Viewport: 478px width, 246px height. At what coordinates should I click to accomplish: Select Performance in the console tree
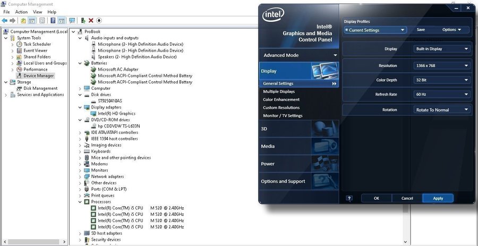[36, 69]
